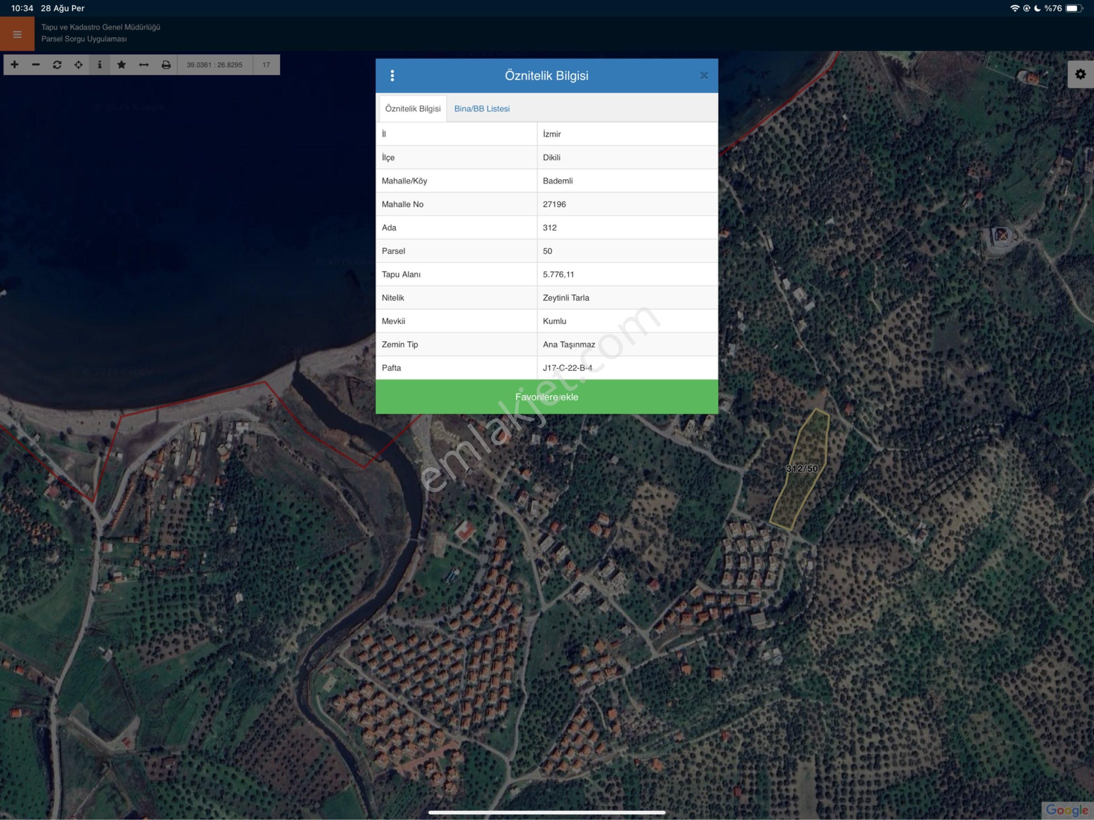Activate the locate crosshair tool
The image size is (1094, 820).
click(78, 65)
